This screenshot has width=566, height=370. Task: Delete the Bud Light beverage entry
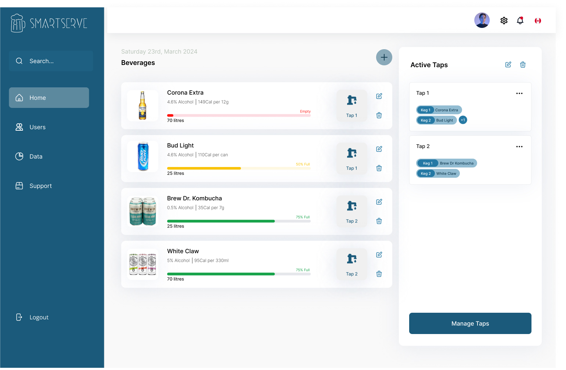pos(379,168)
